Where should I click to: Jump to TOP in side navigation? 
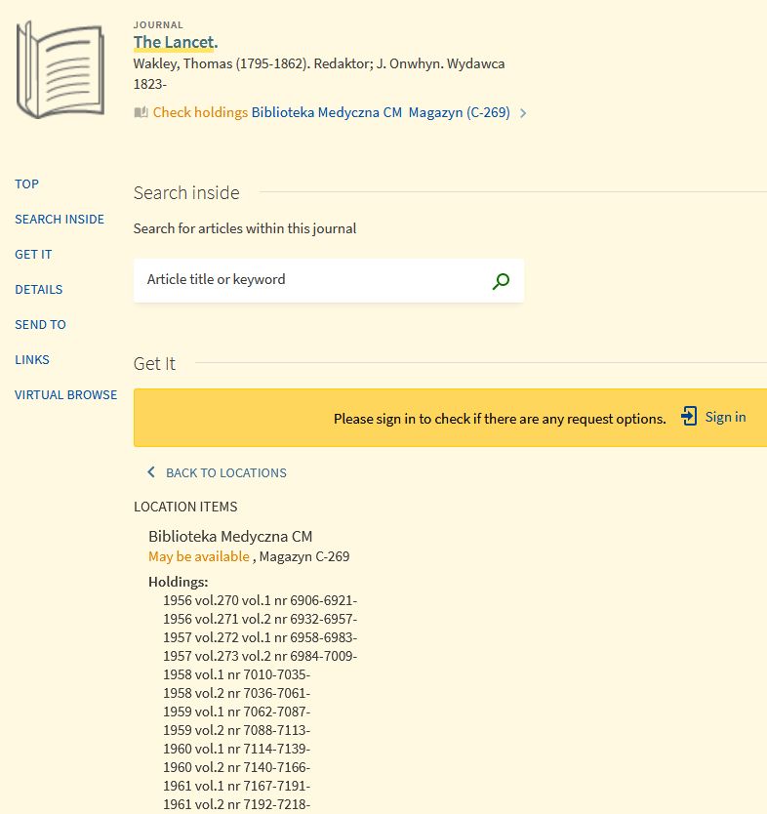[27, 183]
